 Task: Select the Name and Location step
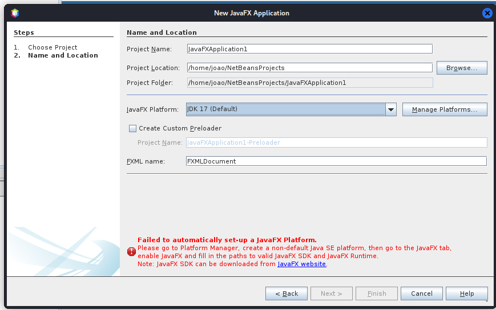click(63, 55)
